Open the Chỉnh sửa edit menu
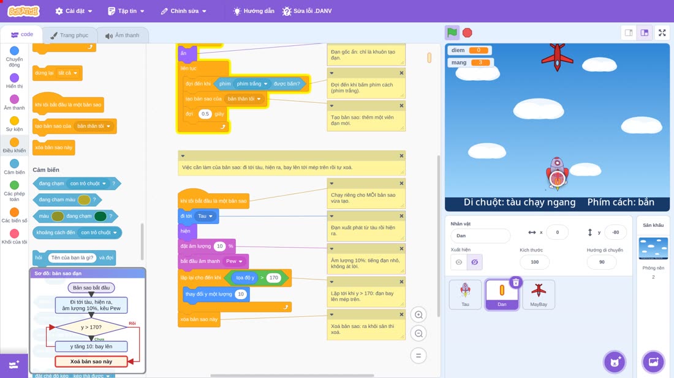 click(184, 11)
